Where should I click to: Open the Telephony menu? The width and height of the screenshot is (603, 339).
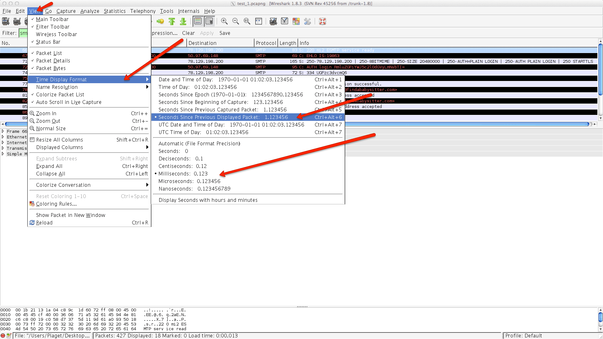143,11
